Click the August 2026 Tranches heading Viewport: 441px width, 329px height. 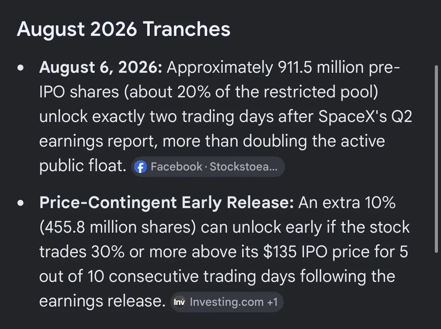(123, 29)
